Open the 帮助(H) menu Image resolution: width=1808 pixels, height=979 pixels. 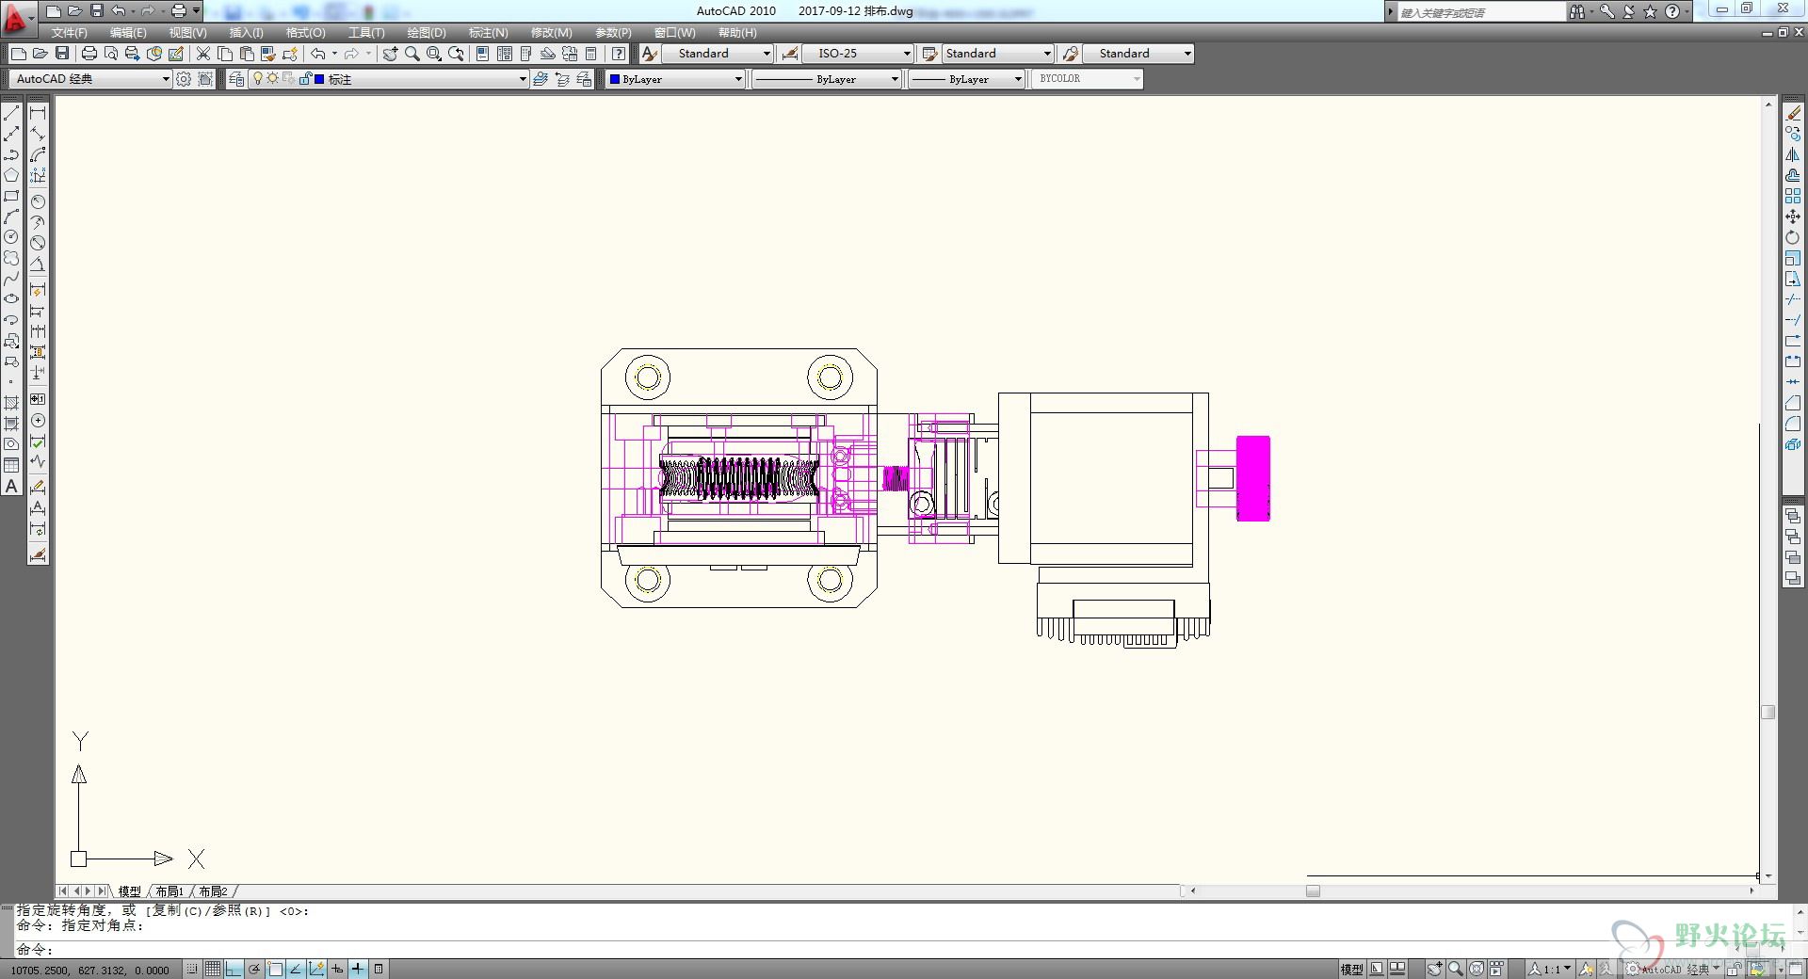pos(737,33)
